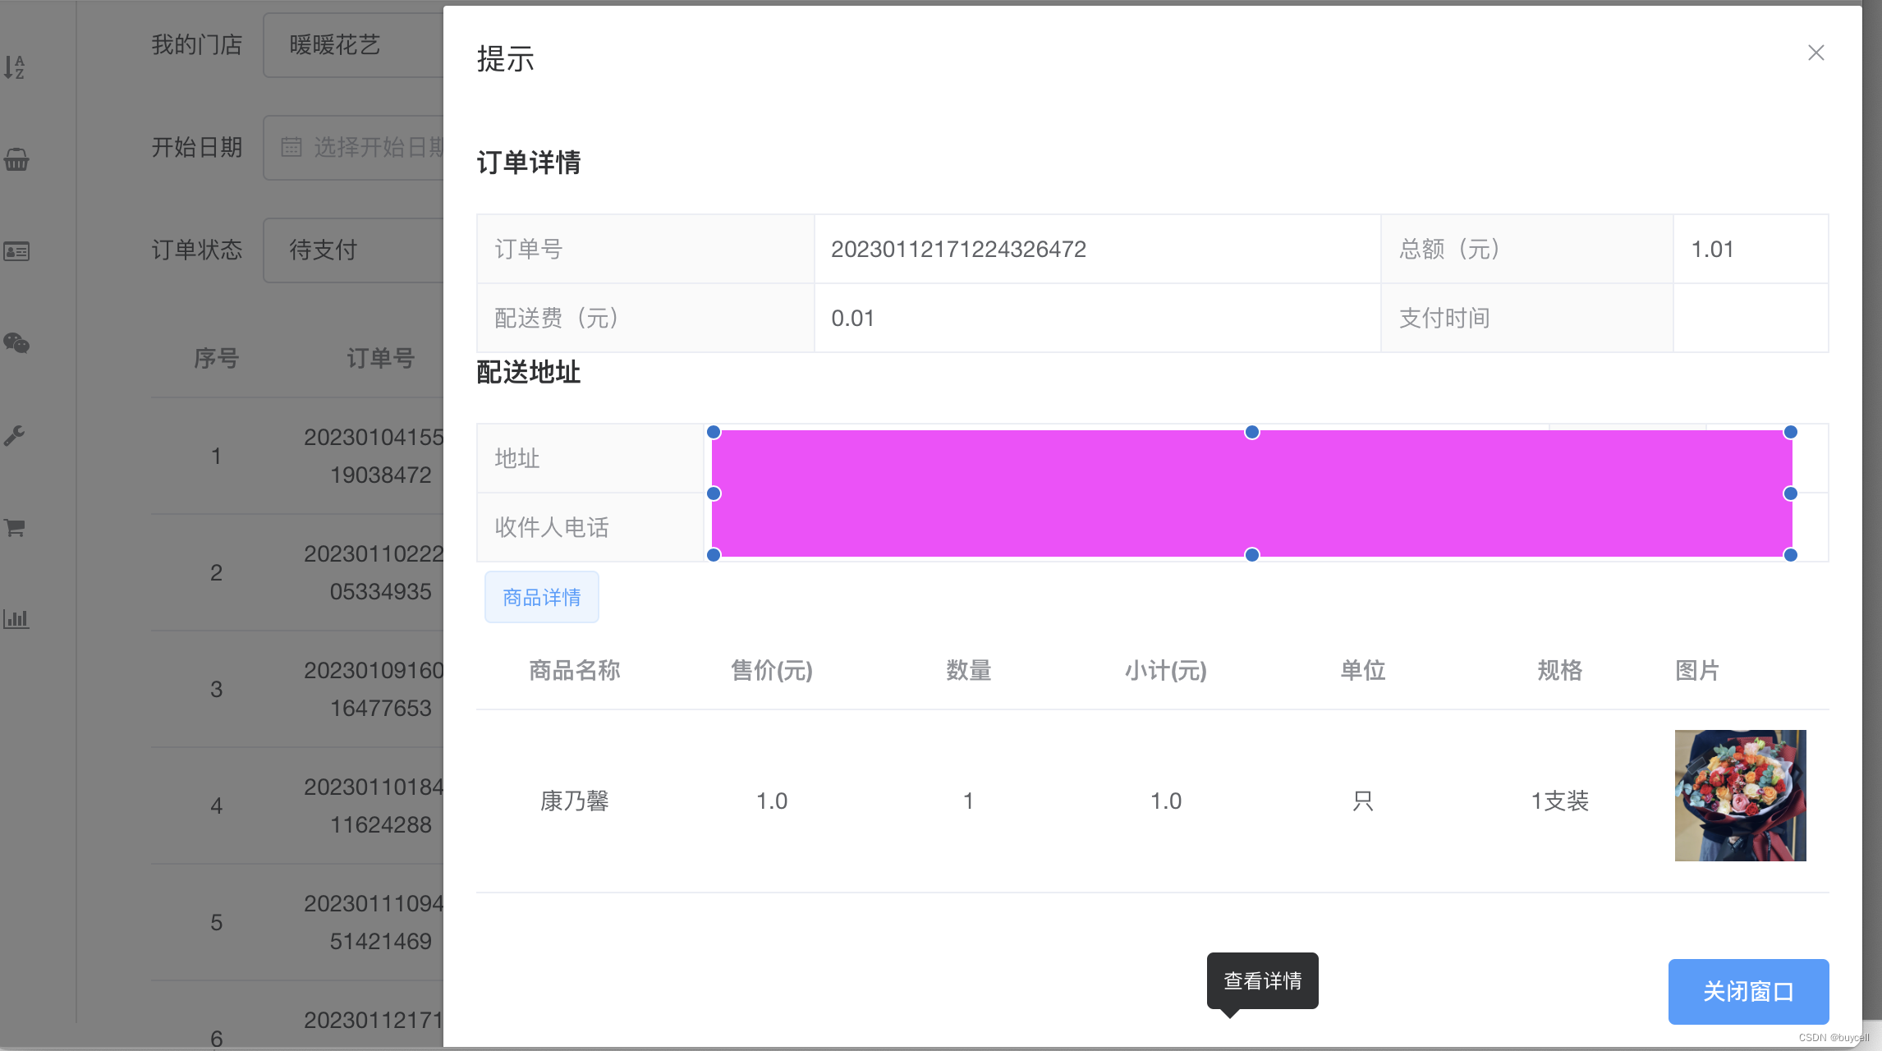Click the 数量 column header
1882x1051 pixels.
pyautogui.click(x=968, y=670)
